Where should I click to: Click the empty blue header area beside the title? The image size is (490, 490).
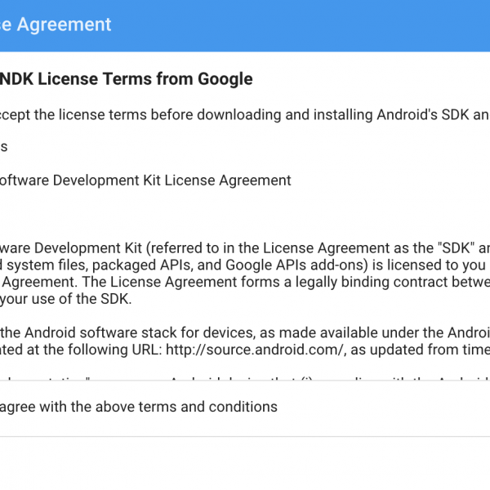300,25
